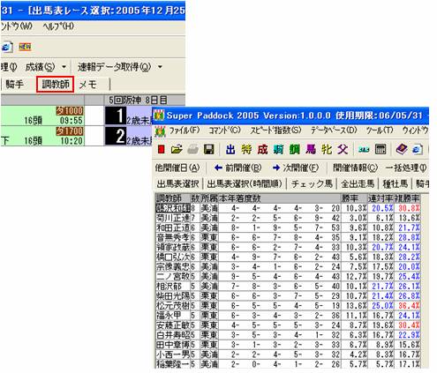Screen dimensions: 437x373
Task: Go to 前開催(B) previous meeting
Action: click(237, 168)
